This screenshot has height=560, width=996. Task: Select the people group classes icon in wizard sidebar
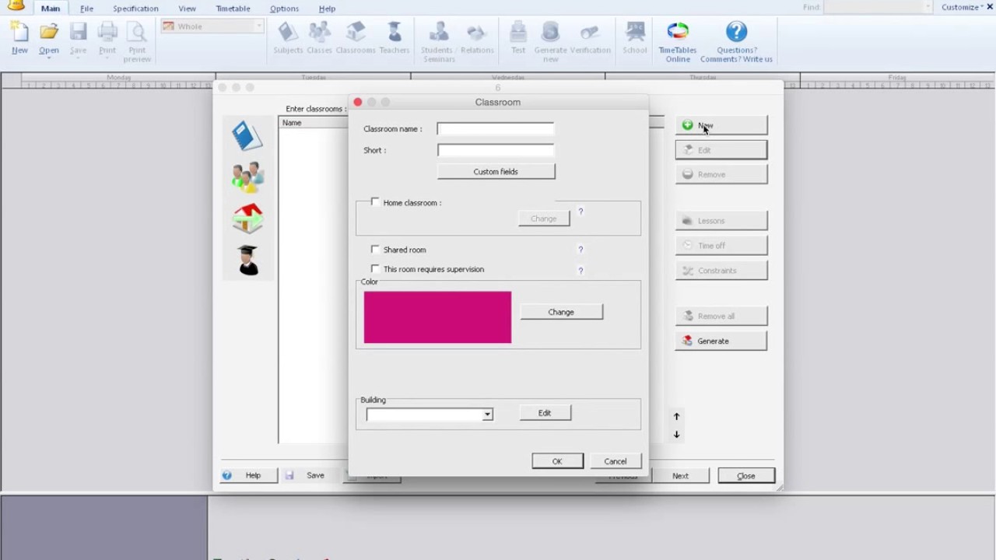[x=247, y=177]
